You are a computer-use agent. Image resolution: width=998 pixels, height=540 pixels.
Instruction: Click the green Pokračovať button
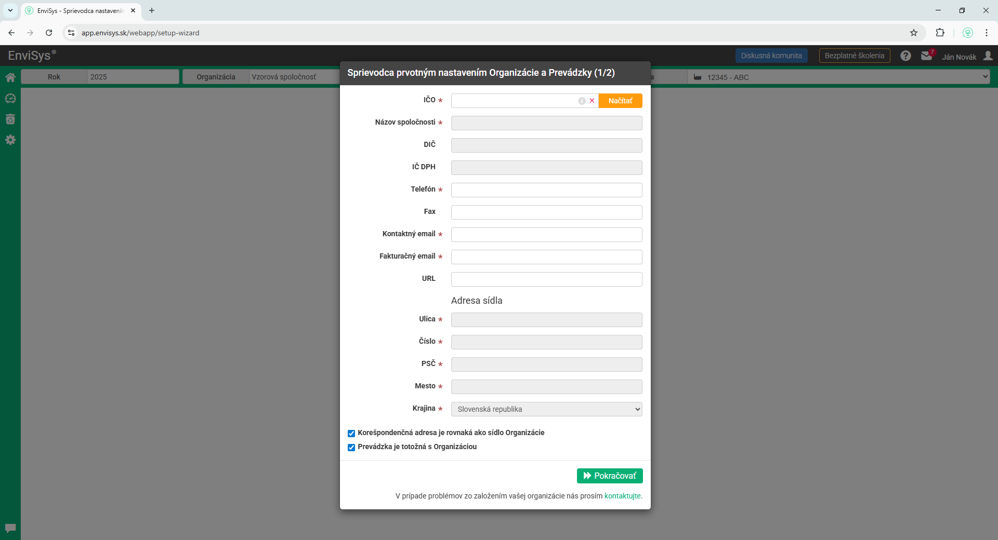tap(609, 476)
